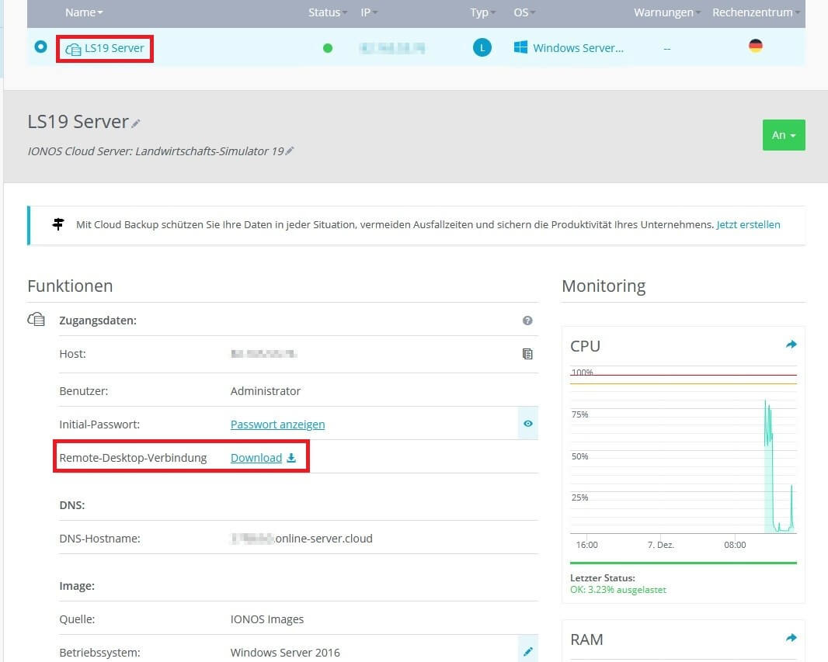Click the signpost icon in Cloud Backup notice

[58, 224]
